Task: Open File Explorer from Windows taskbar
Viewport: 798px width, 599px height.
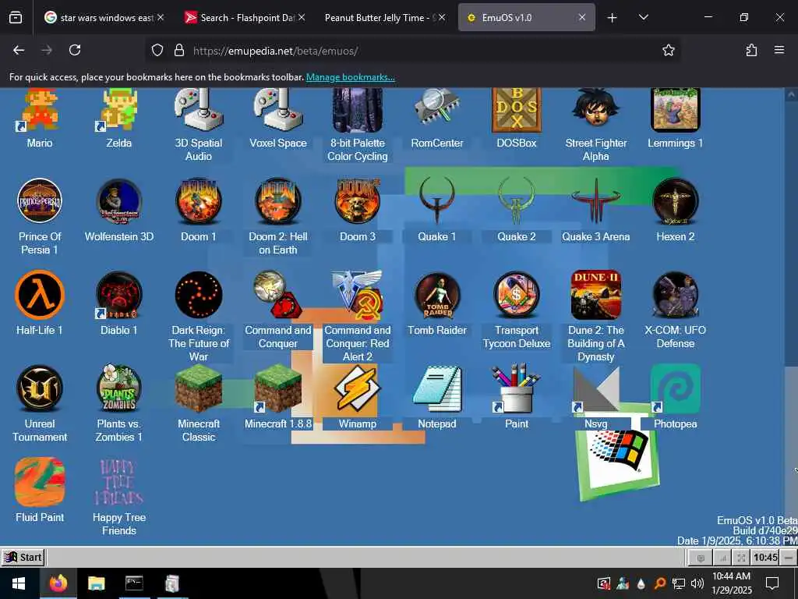Action: [96, 583]
